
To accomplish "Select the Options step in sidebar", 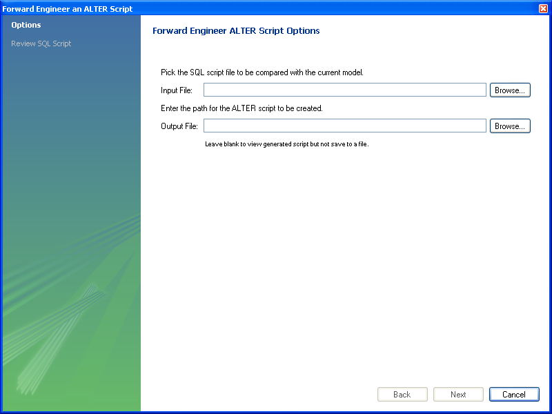I will (26, 26).
